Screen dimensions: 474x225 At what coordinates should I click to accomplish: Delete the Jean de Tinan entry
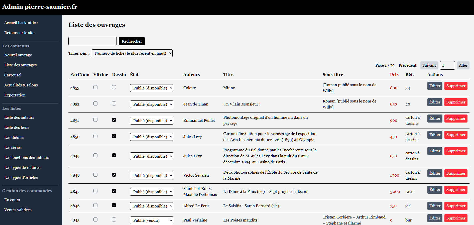coord(456,102)
